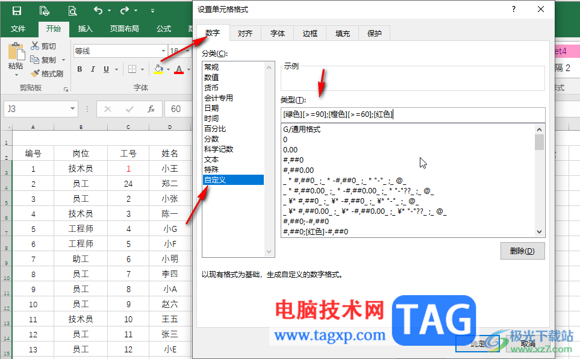The width and height of the screenshot is (580, 359).
Task: Click the red Font Color letter A
Action: point(179,69)
